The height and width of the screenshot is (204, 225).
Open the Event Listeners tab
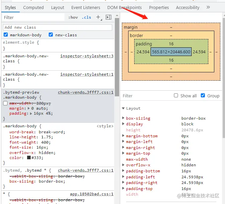(x=86, y=7)
